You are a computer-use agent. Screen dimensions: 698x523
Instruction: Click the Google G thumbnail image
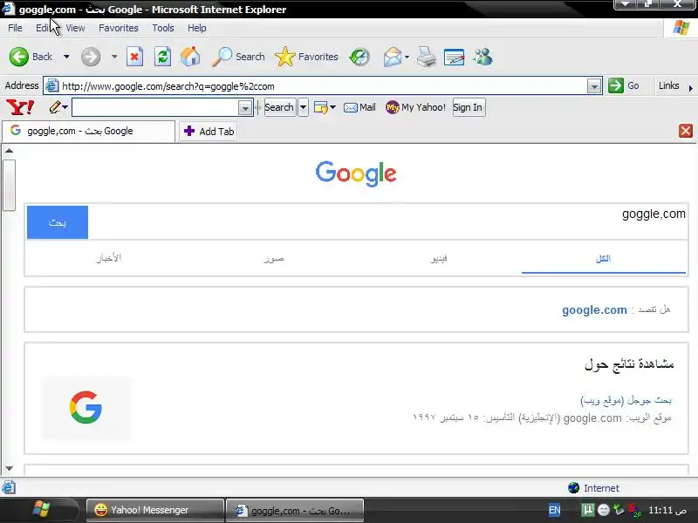pos(86,407)
